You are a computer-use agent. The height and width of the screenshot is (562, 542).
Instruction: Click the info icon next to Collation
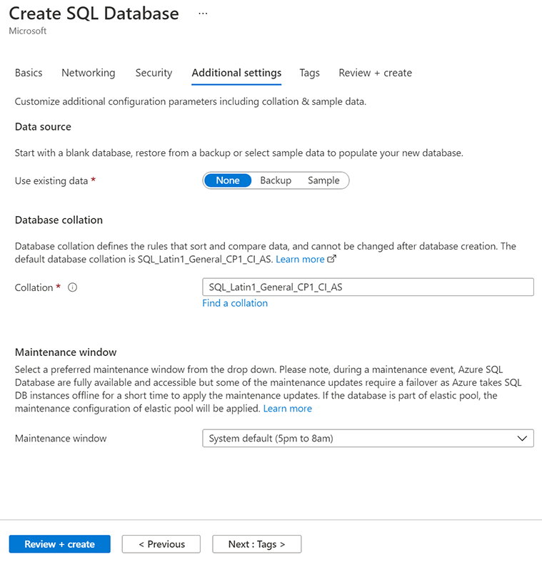coord(72,287)
